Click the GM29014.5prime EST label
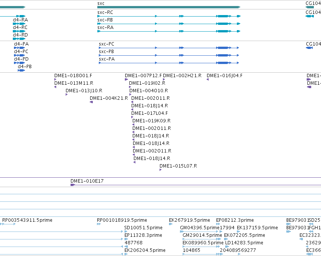The image size is (321, 256). [202, 235]
